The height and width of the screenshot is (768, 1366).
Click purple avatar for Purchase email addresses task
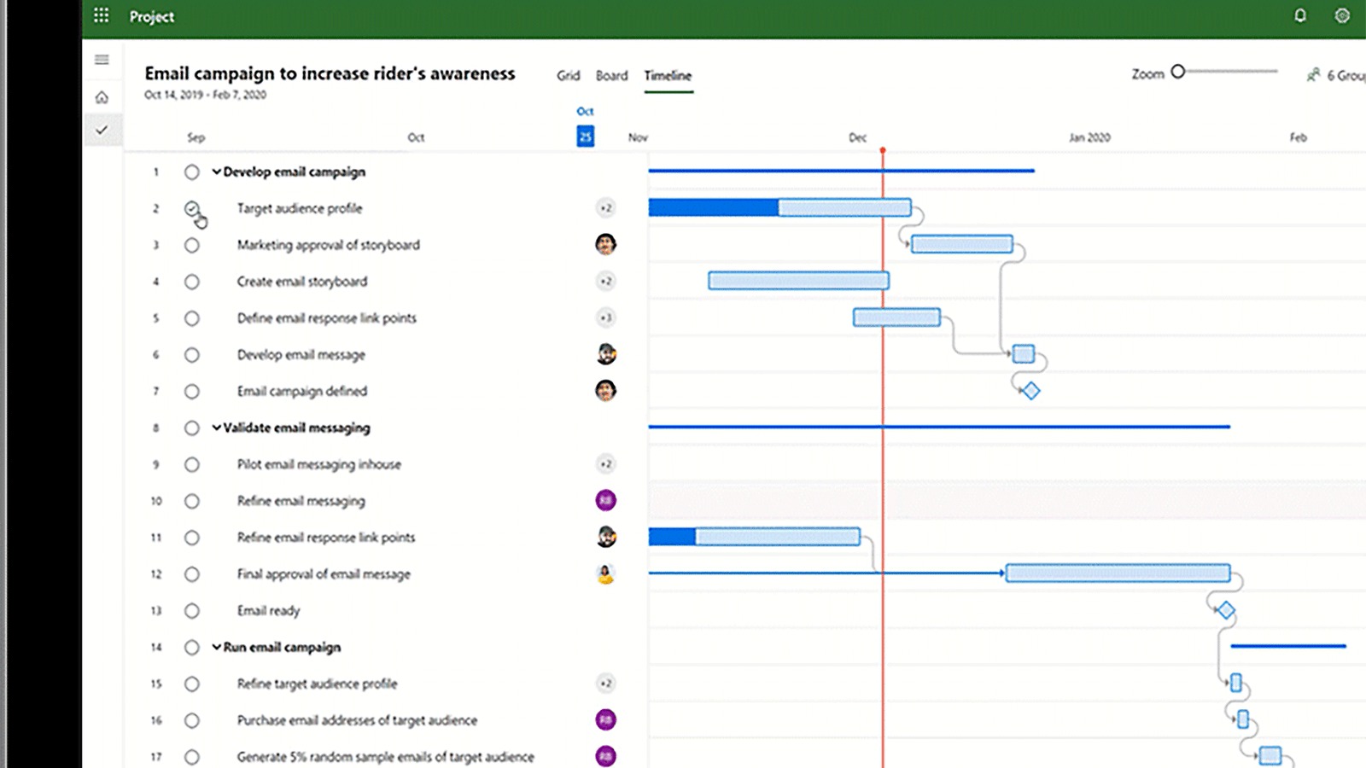(605, 719)
